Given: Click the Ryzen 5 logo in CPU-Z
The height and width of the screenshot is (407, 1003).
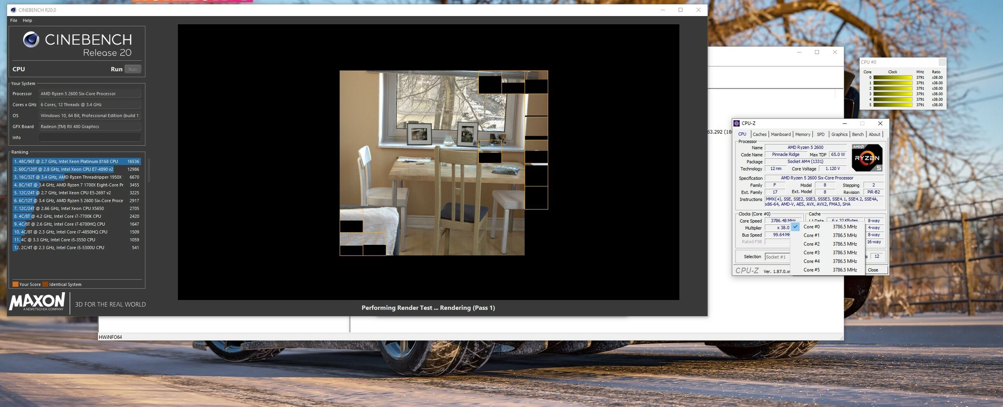Looking at the screenshot, I should point(867,158).
